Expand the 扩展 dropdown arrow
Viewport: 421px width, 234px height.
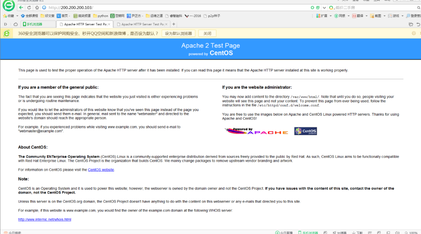tap(330, 16)
